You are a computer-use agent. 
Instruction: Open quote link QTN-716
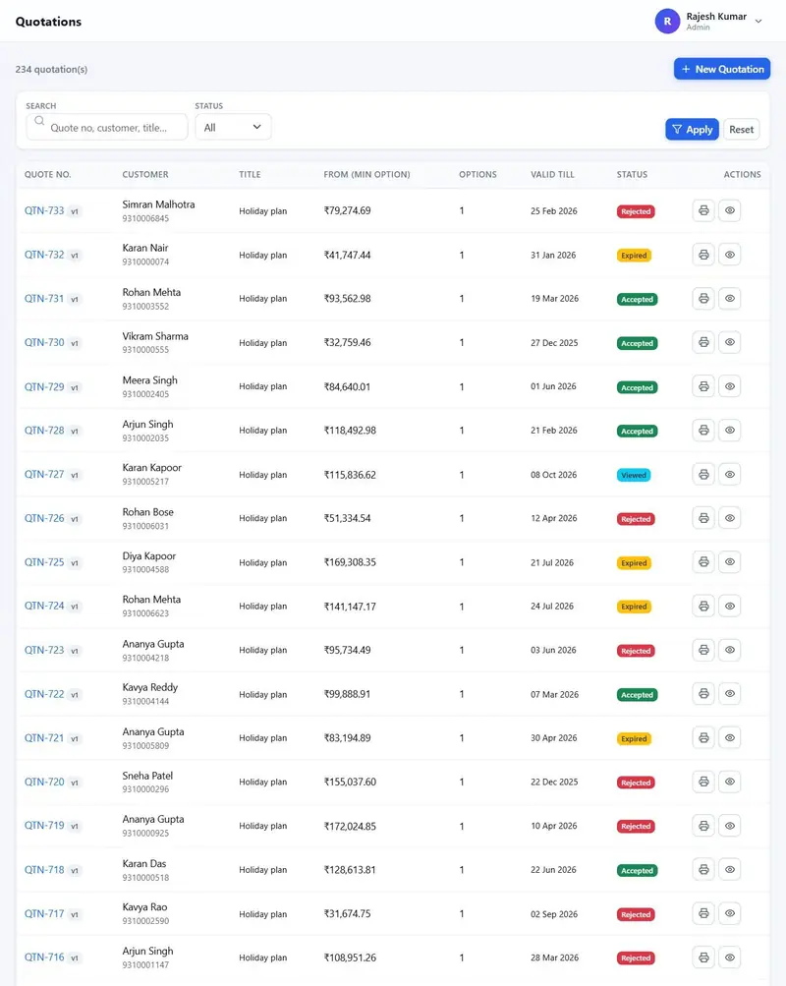pos(44,957)
